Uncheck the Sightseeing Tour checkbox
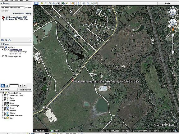Screen dimensions: 179x134 point(5,49)
